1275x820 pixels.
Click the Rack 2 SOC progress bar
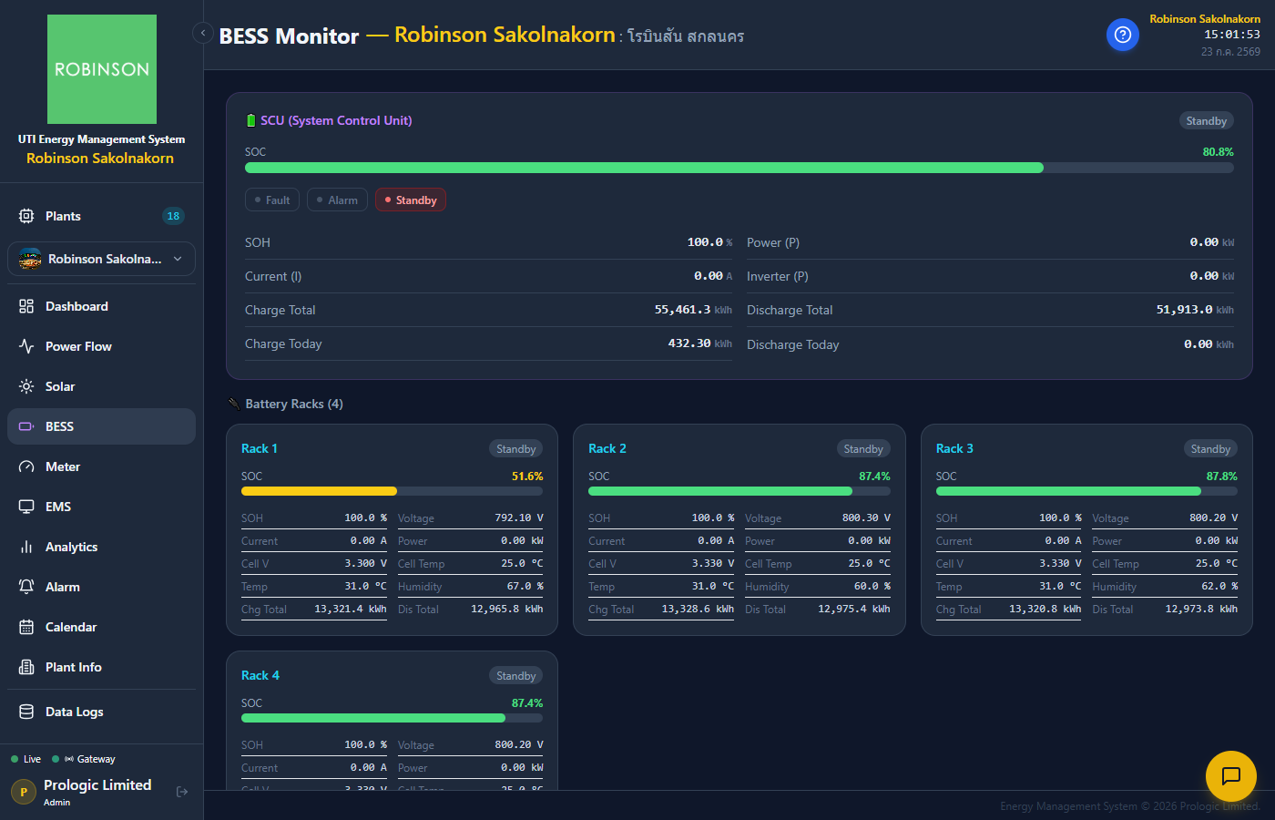coord(739,491)
